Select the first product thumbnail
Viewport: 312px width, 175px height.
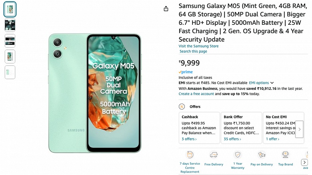pos(10,10)
